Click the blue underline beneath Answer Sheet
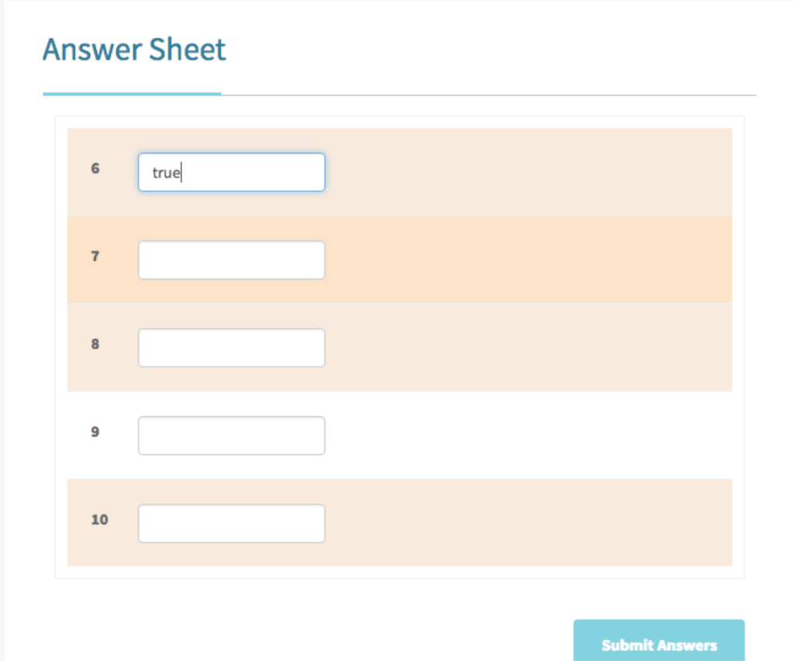795x661 pixels. point(132,94)
